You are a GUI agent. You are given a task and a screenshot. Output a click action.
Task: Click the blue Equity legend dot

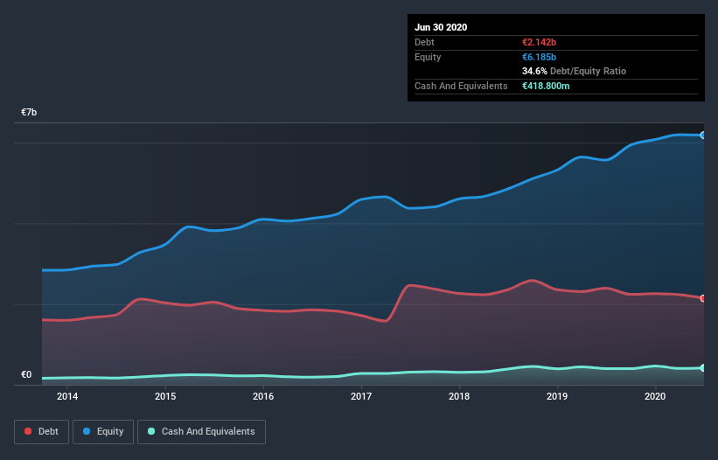tap(87, 431)
